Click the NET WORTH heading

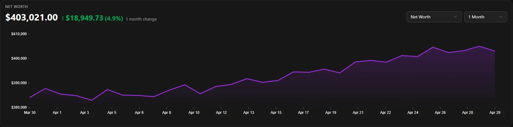point(17,6)
